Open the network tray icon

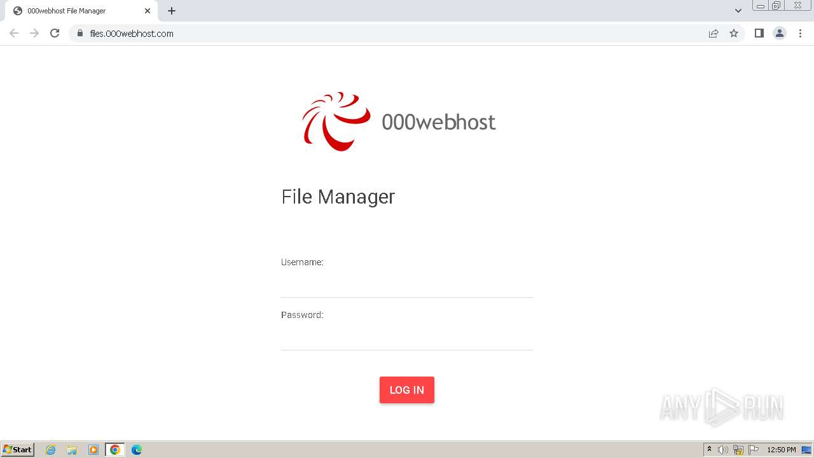tap(738, 450)
